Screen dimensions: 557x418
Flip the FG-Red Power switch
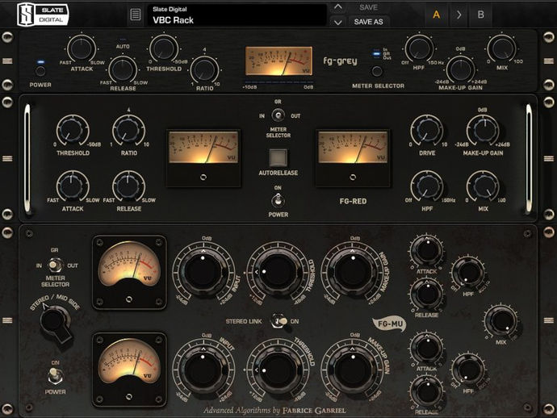coord(278,201)
